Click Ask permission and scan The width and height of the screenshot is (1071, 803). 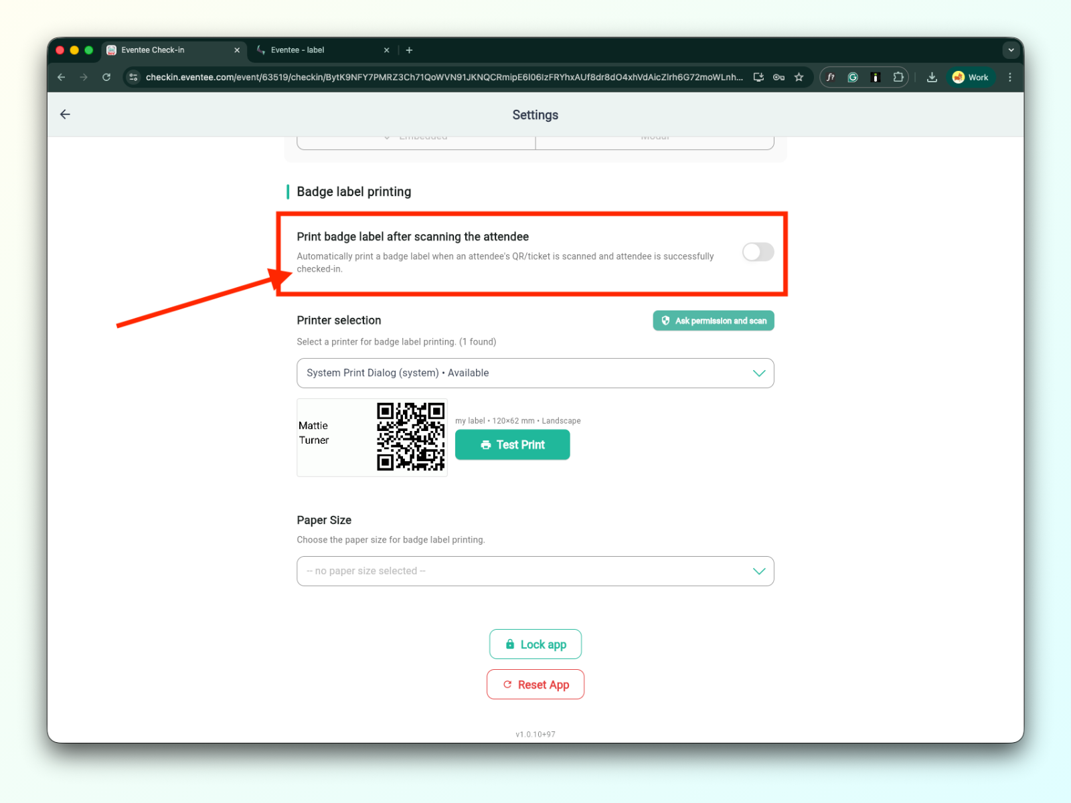pyautogui.click(x=714, y=321)
